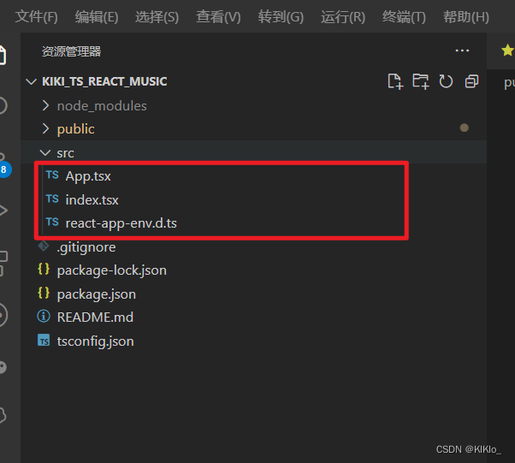Click the TS icon beside react-app-env.d.ts
Image resolution: width=515 pixels, height=463 pixels.
tap(52, 223)
